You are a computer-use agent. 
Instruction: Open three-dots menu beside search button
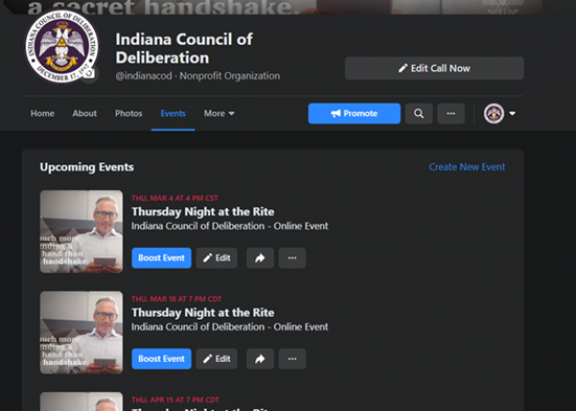[x=451, y=113]
